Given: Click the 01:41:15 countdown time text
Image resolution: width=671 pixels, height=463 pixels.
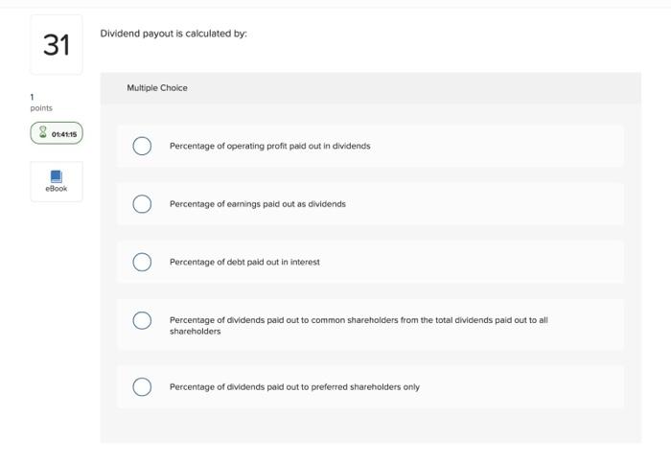Looking at the screenshot, I should (x=64, y=134).
